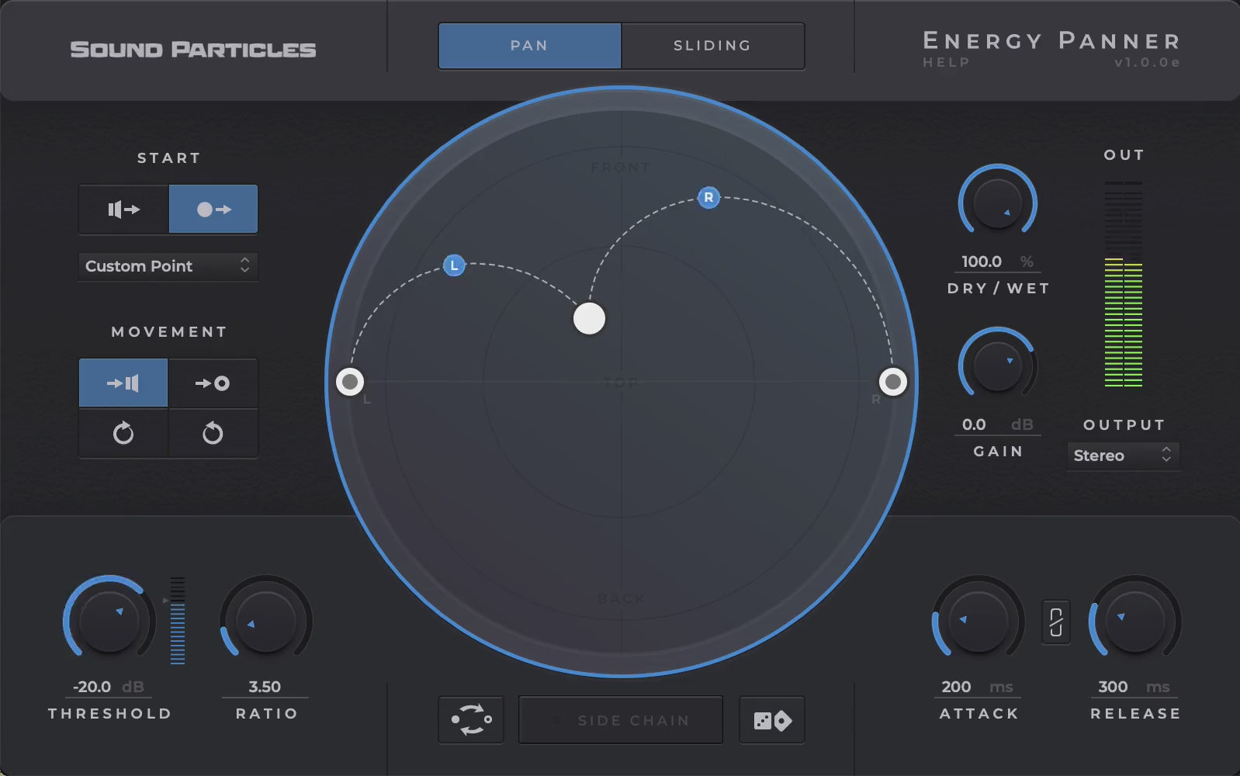Screen dimensions: 1240x776
Task: Click the Threshold knob
Action: [x=109, y=622]
